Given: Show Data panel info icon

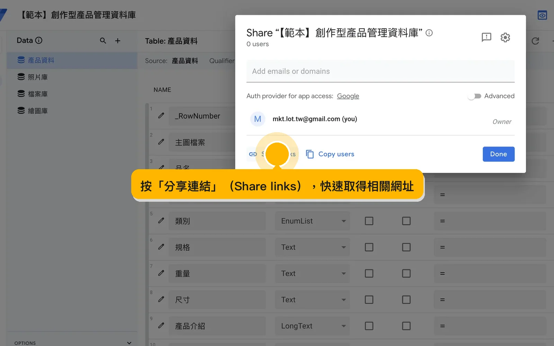Looking at the screenshot, I should click(39, 40).
